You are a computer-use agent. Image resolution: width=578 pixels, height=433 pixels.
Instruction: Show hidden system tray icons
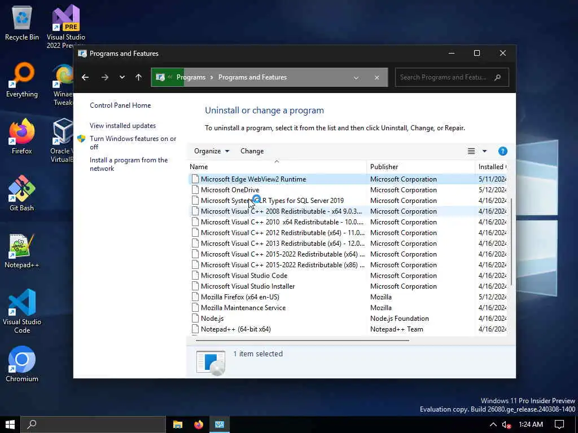point(493,425)
